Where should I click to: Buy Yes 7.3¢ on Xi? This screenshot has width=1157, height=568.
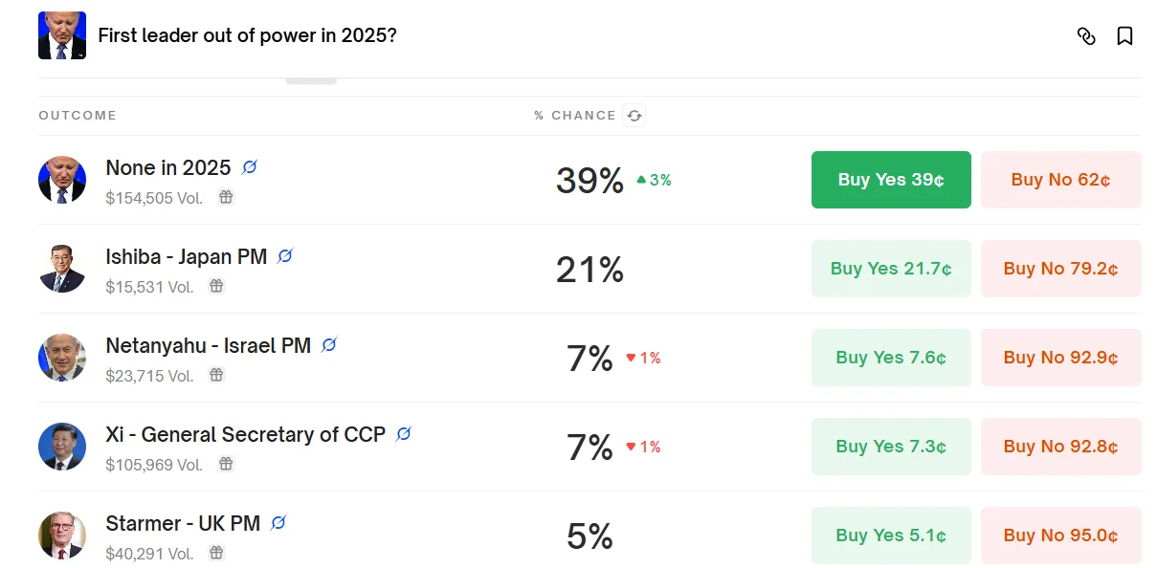tap(891, 447)
